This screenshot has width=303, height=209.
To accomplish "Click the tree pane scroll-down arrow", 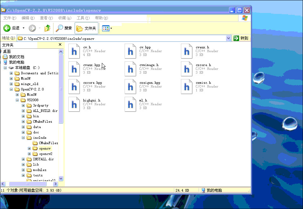I will (x=61, y=178).
